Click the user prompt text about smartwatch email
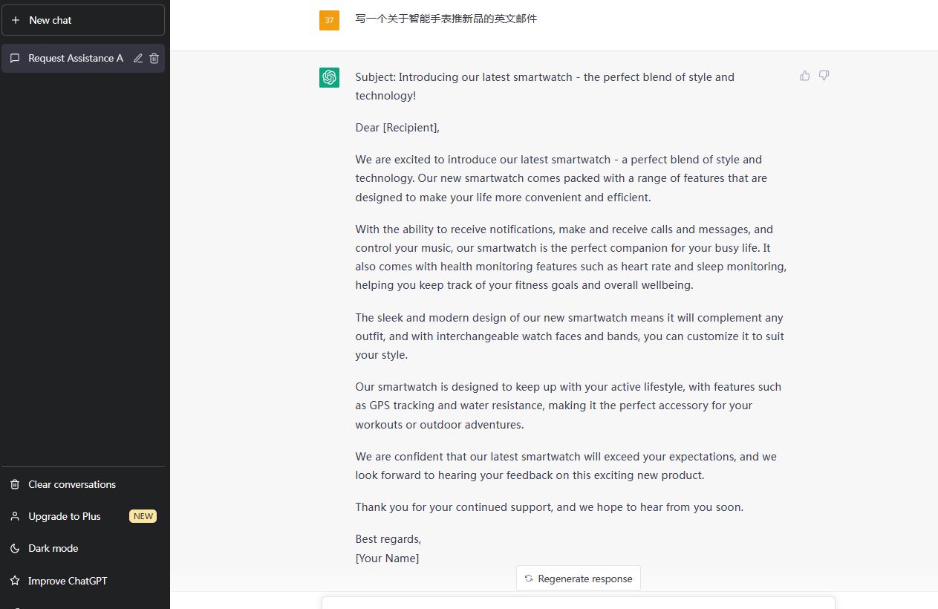This screenshot has width=938, height=609. 446,19
